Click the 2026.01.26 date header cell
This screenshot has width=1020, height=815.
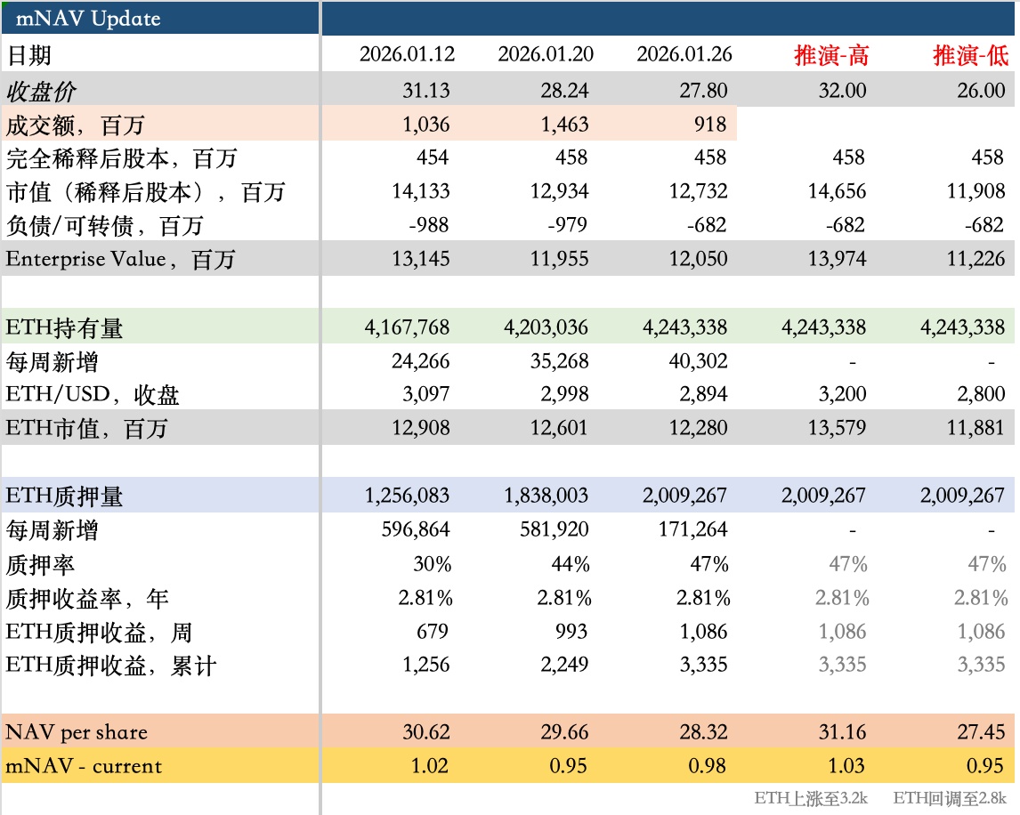684,54
